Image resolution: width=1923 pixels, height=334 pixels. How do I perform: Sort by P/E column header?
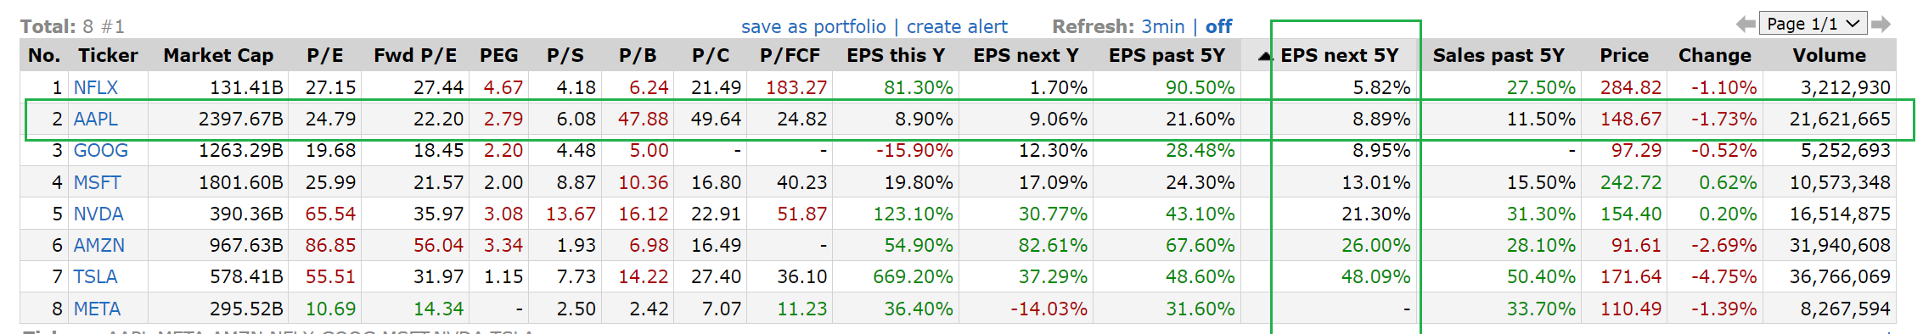325,56
